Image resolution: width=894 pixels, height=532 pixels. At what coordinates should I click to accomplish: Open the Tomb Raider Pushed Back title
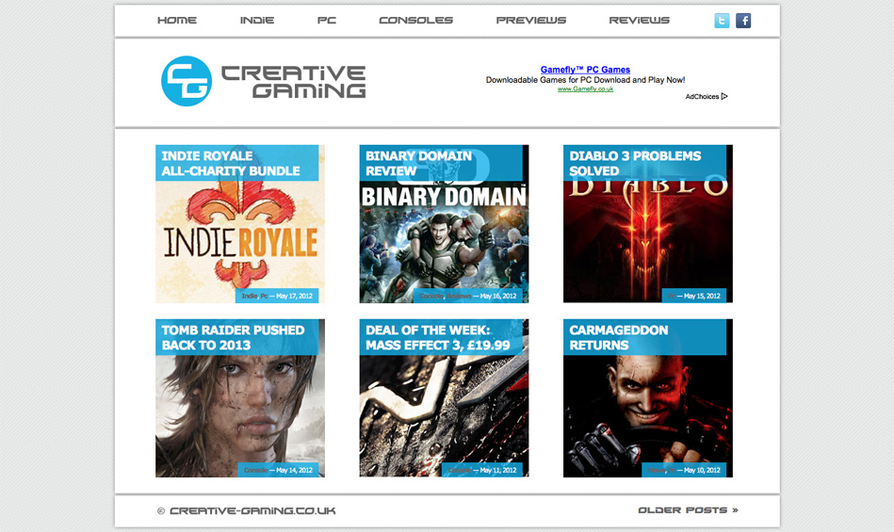[233, 337]
